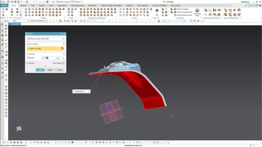This screenshot has height=147, width=262.
Task: Open the Face selection filter dropdown
Action: tap(21, 21)
